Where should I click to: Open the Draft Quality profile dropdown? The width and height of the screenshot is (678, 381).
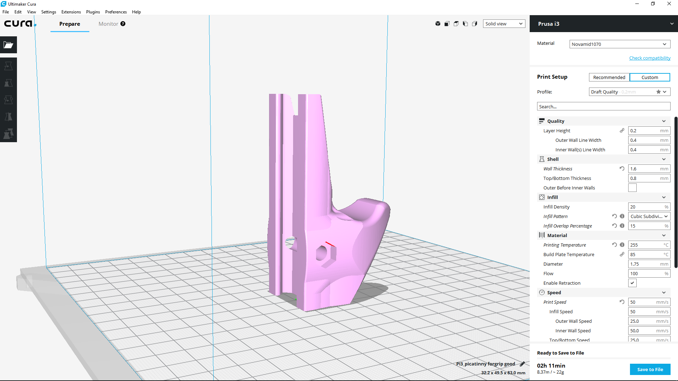click(630, 92)
